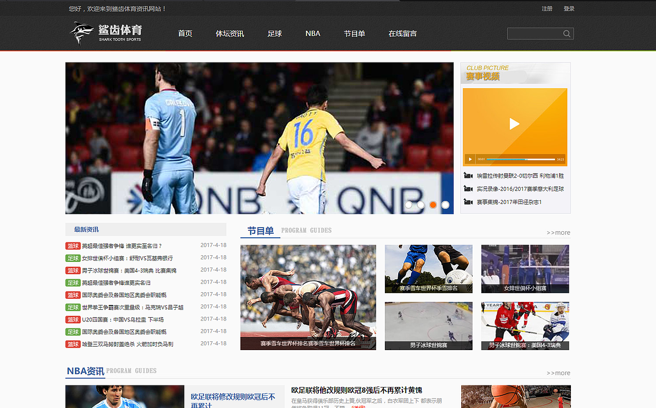Click >>more beside 节目单 section
The height and width of the screenshot is (408, 656).
click(558, 233)
